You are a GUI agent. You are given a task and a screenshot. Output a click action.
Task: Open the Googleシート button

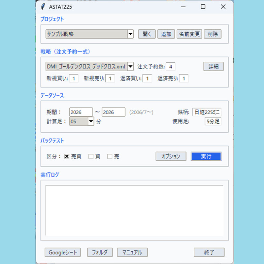pyautogui.click(x=62, y=252)
